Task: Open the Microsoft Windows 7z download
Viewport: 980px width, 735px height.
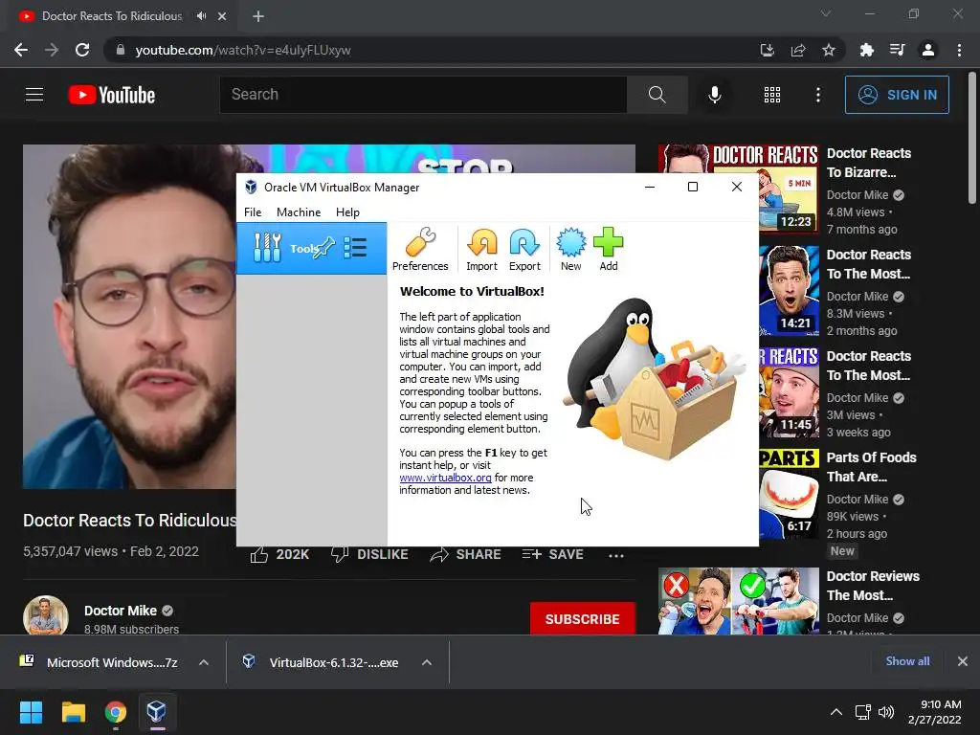Action: point(100,662)
